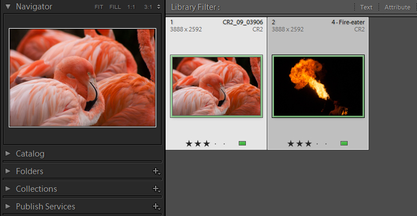Click index number 2 on Fire-eater cell
417x216 pixels.
click(x=273, y=23)
